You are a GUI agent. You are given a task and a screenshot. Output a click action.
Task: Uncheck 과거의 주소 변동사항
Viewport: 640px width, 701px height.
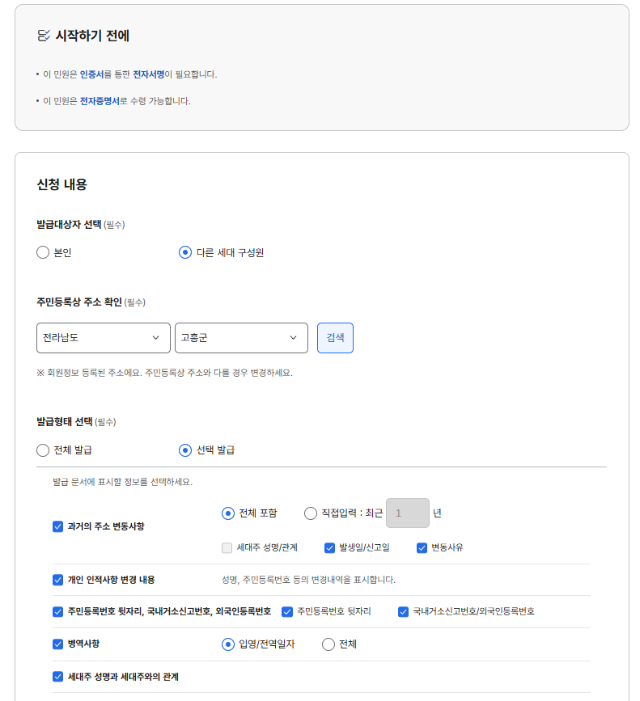(57, 526)
